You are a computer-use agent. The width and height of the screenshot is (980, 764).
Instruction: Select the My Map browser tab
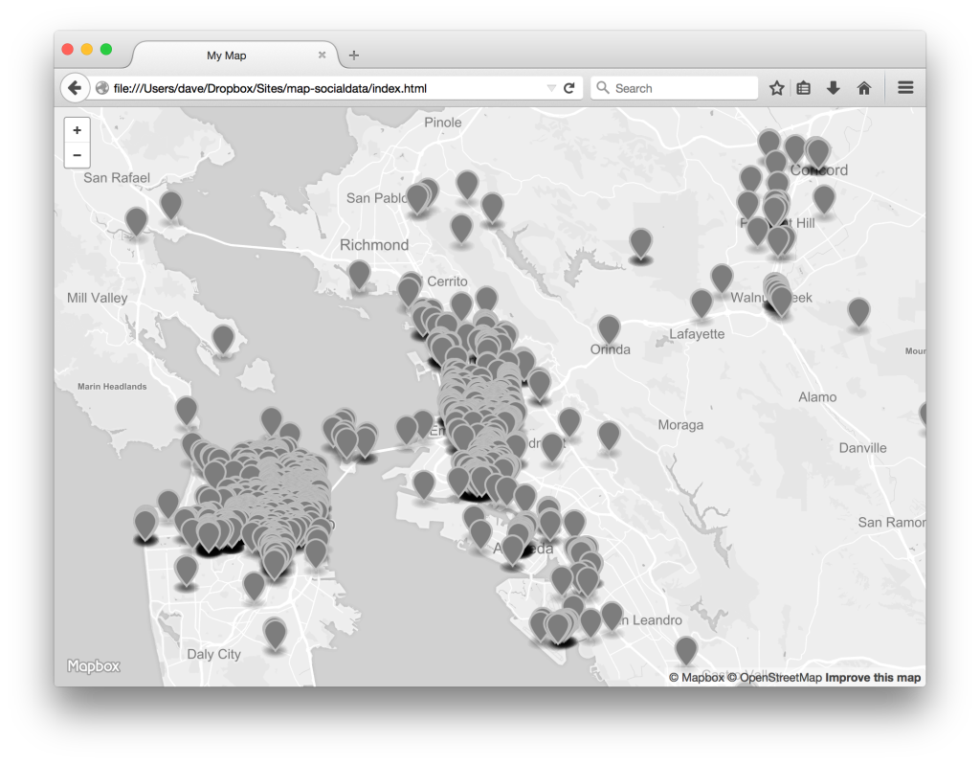coord(227,55)
